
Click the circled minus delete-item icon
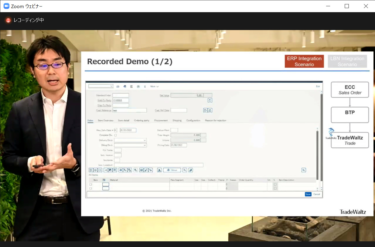100,170
